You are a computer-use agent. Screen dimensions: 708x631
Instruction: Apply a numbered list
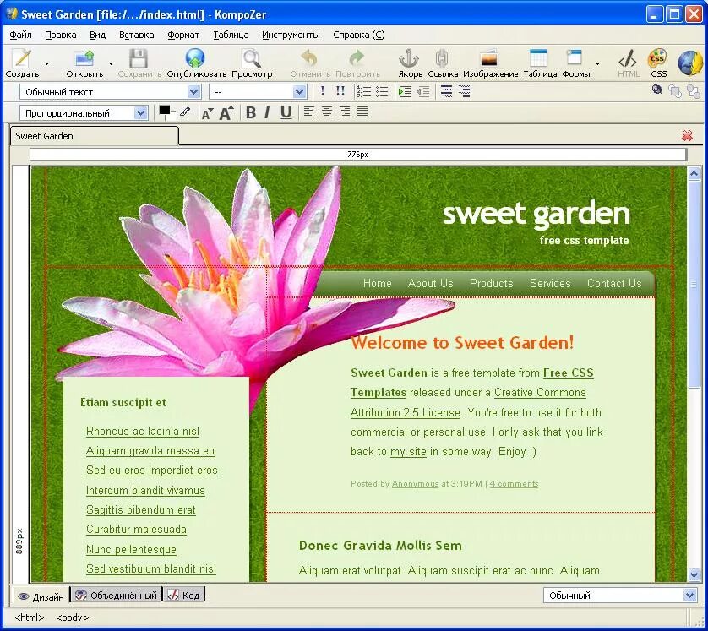[x=363, y=91]
